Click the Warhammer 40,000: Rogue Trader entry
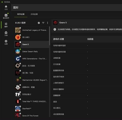 32,80
